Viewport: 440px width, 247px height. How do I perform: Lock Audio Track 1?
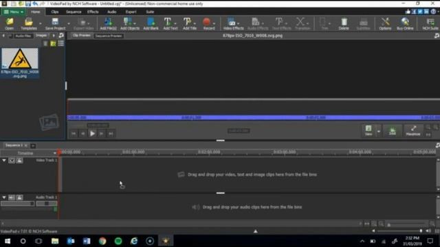(x=19, y=198)
